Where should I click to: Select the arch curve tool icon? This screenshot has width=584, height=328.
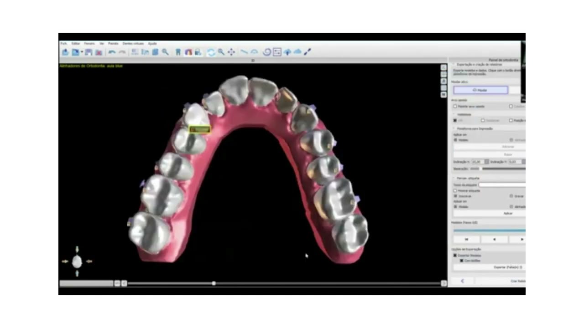(254, 52)
